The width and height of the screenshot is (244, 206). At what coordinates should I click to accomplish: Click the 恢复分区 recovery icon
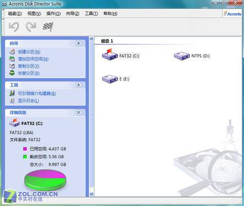[x=12, y=73]
